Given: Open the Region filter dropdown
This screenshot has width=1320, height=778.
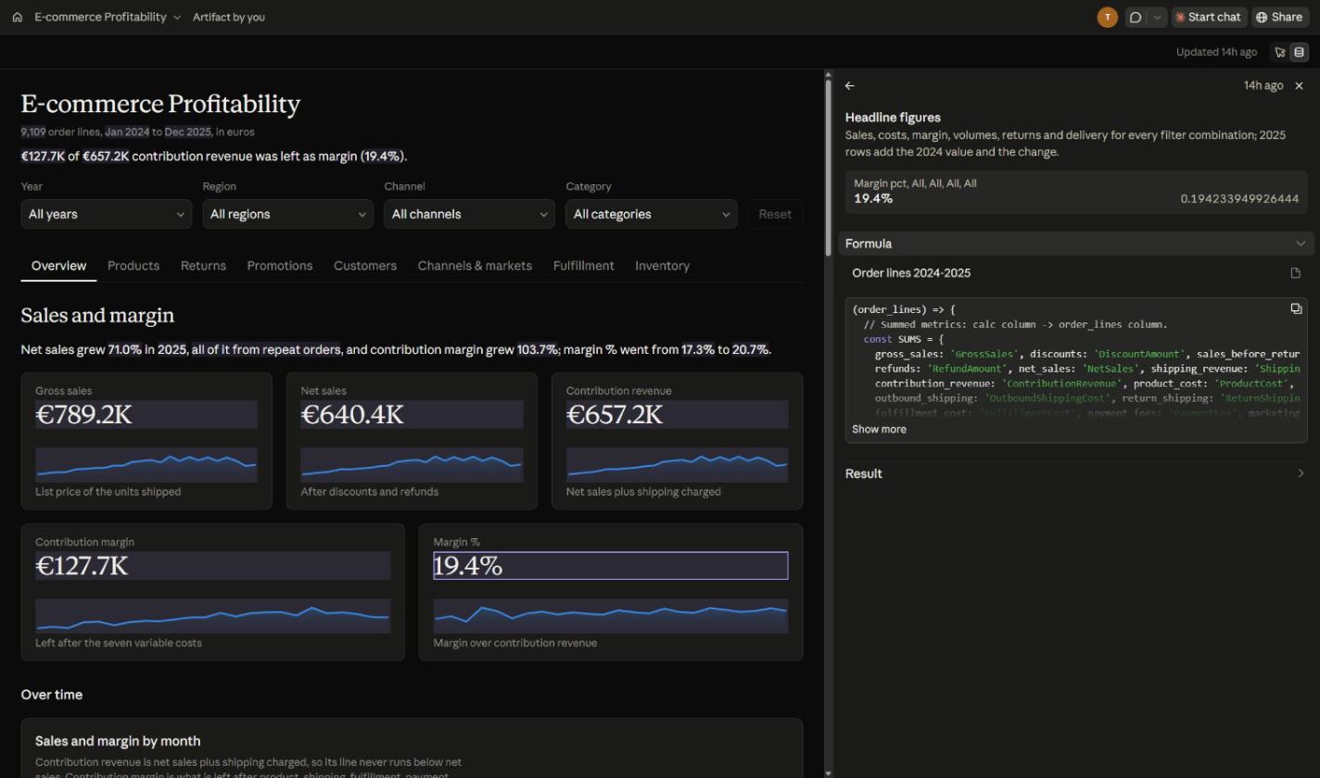Looking at the screenshot, I should (288, 214).
